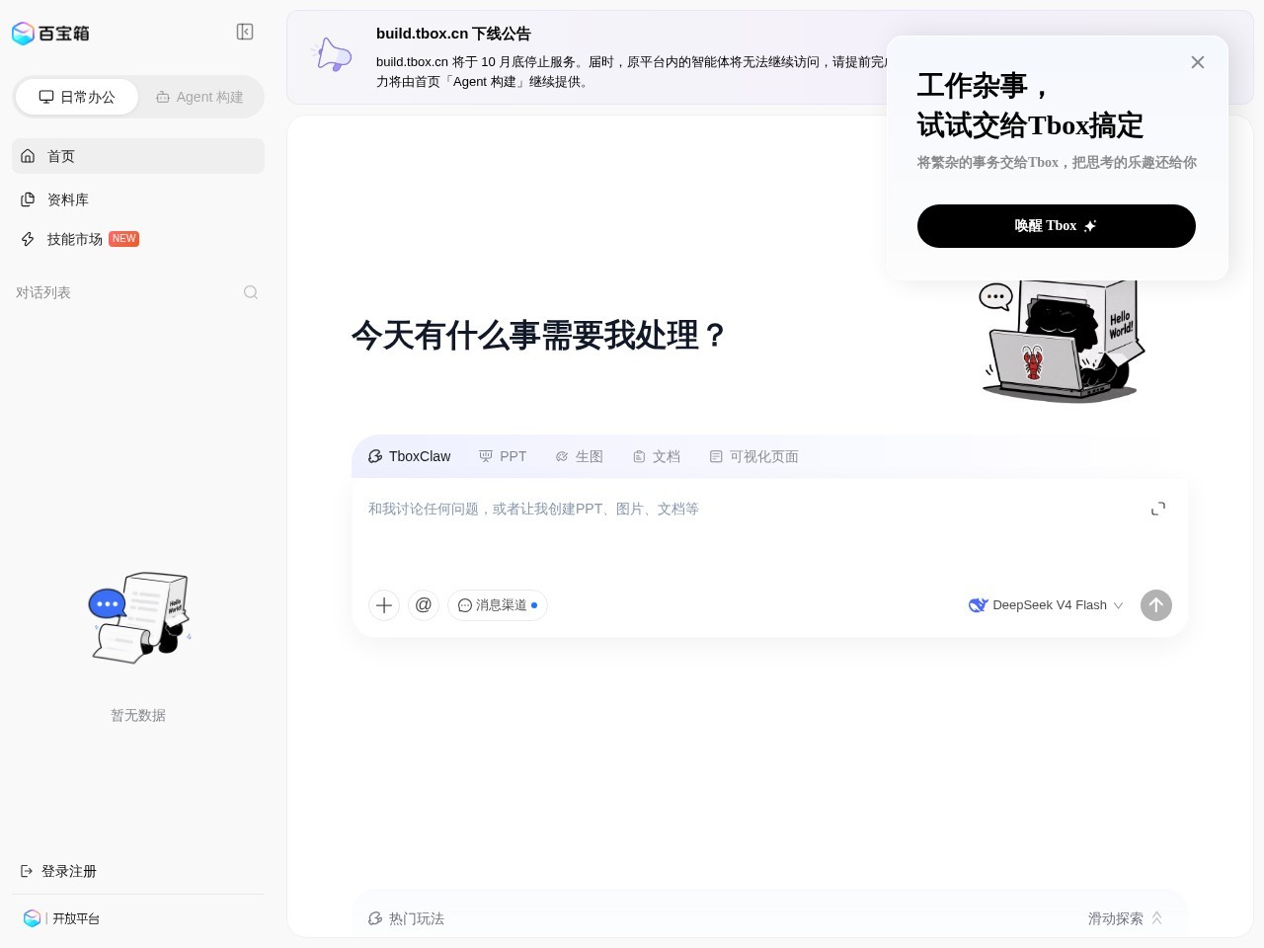This screenshot has height=948, width=1264.
Task: Select the 可视化页面 tab
Action: (x=753, y=456)
